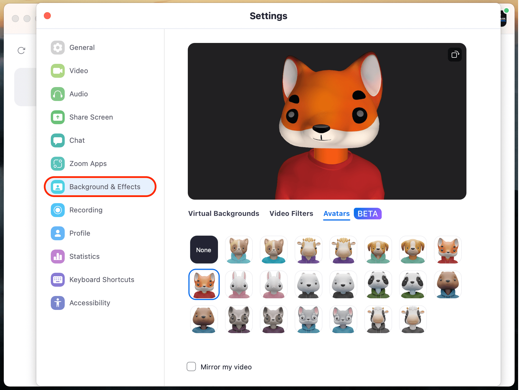This screenshot has width=530, height=390.
Task: Switch to the Video Filters tab
Action: click(x=291, y=214)
